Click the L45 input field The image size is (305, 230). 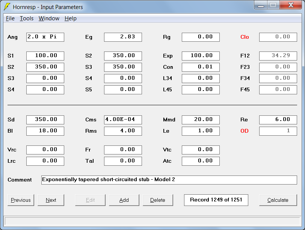pos(201,90)
